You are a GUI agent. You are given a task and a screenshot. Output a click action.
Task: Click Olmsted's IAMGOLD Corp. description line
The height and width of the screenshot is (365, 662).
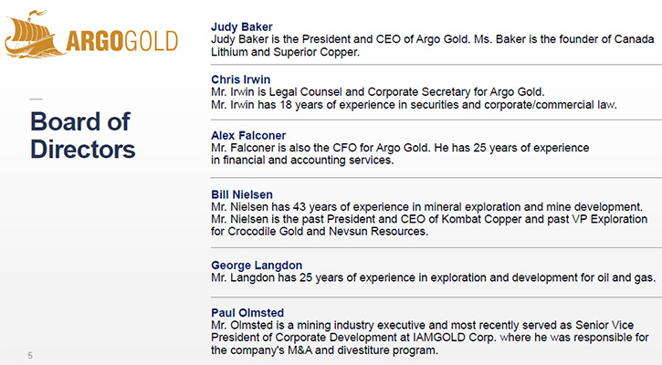430,338
